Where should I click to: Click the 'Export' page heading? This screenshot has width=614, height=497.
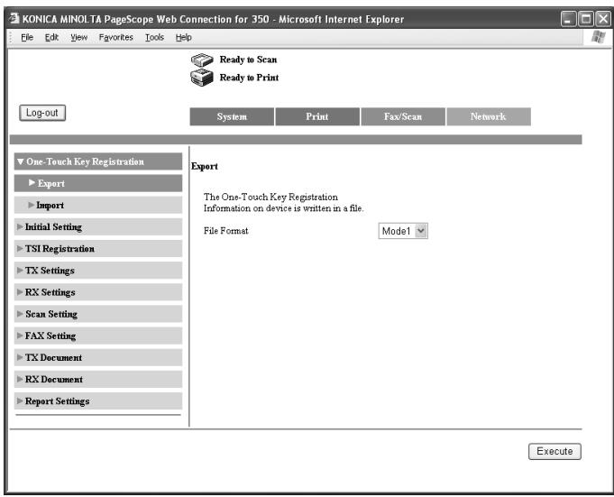pyautogui.click(x=205, y=167)
